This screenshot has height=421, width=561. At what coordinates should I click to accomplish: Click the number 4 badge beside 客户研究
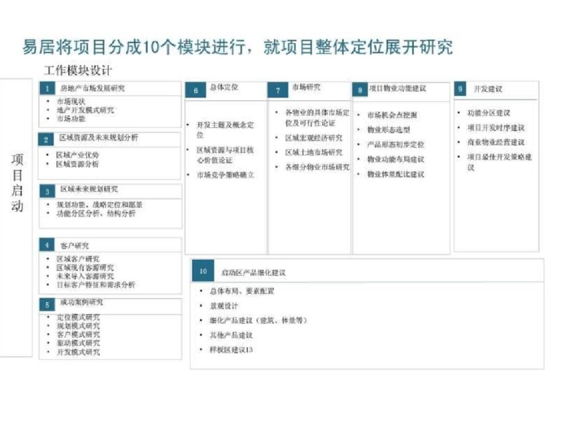pos(46,245)
